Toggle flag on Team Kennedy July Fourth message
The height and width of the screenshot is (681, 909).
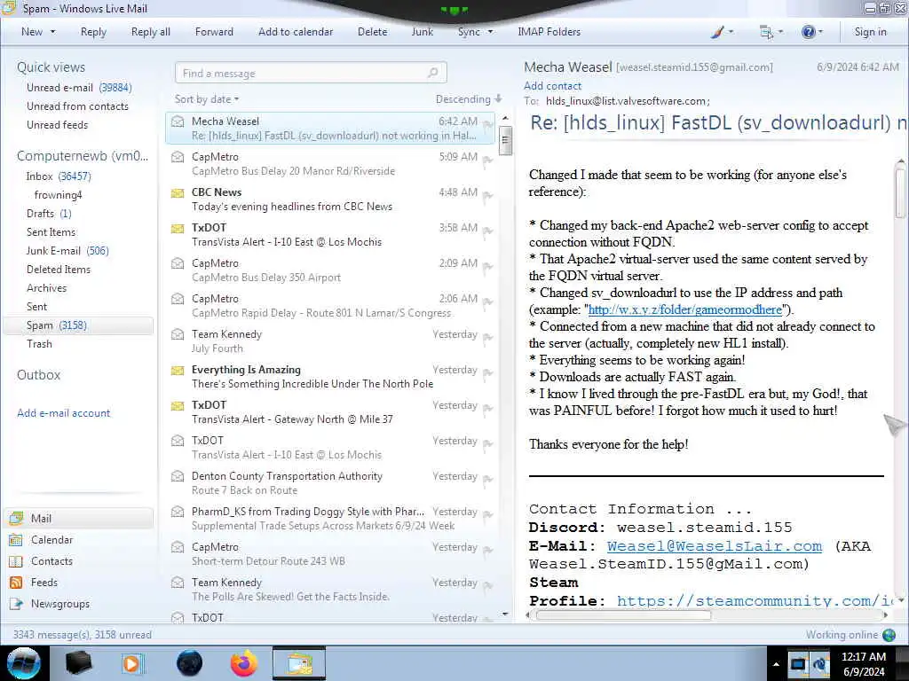pos(487,338)
